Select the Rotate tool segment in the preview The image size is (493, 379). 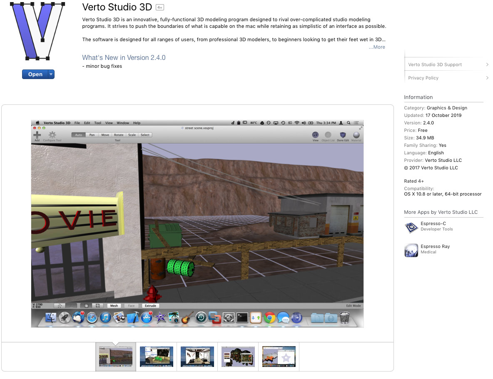[119, 135]
